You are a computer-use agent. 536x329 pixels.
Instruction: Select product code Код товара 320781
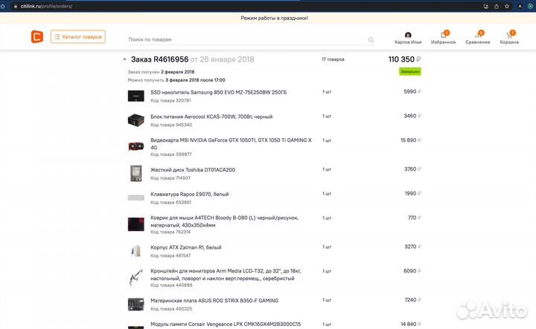[x=170, y=100]
